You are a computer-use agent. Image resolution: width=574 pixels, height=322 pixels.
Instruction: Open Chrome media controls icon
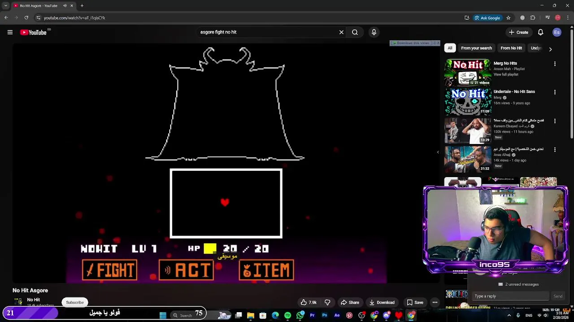pyautogui.click(x=548, y=18)
